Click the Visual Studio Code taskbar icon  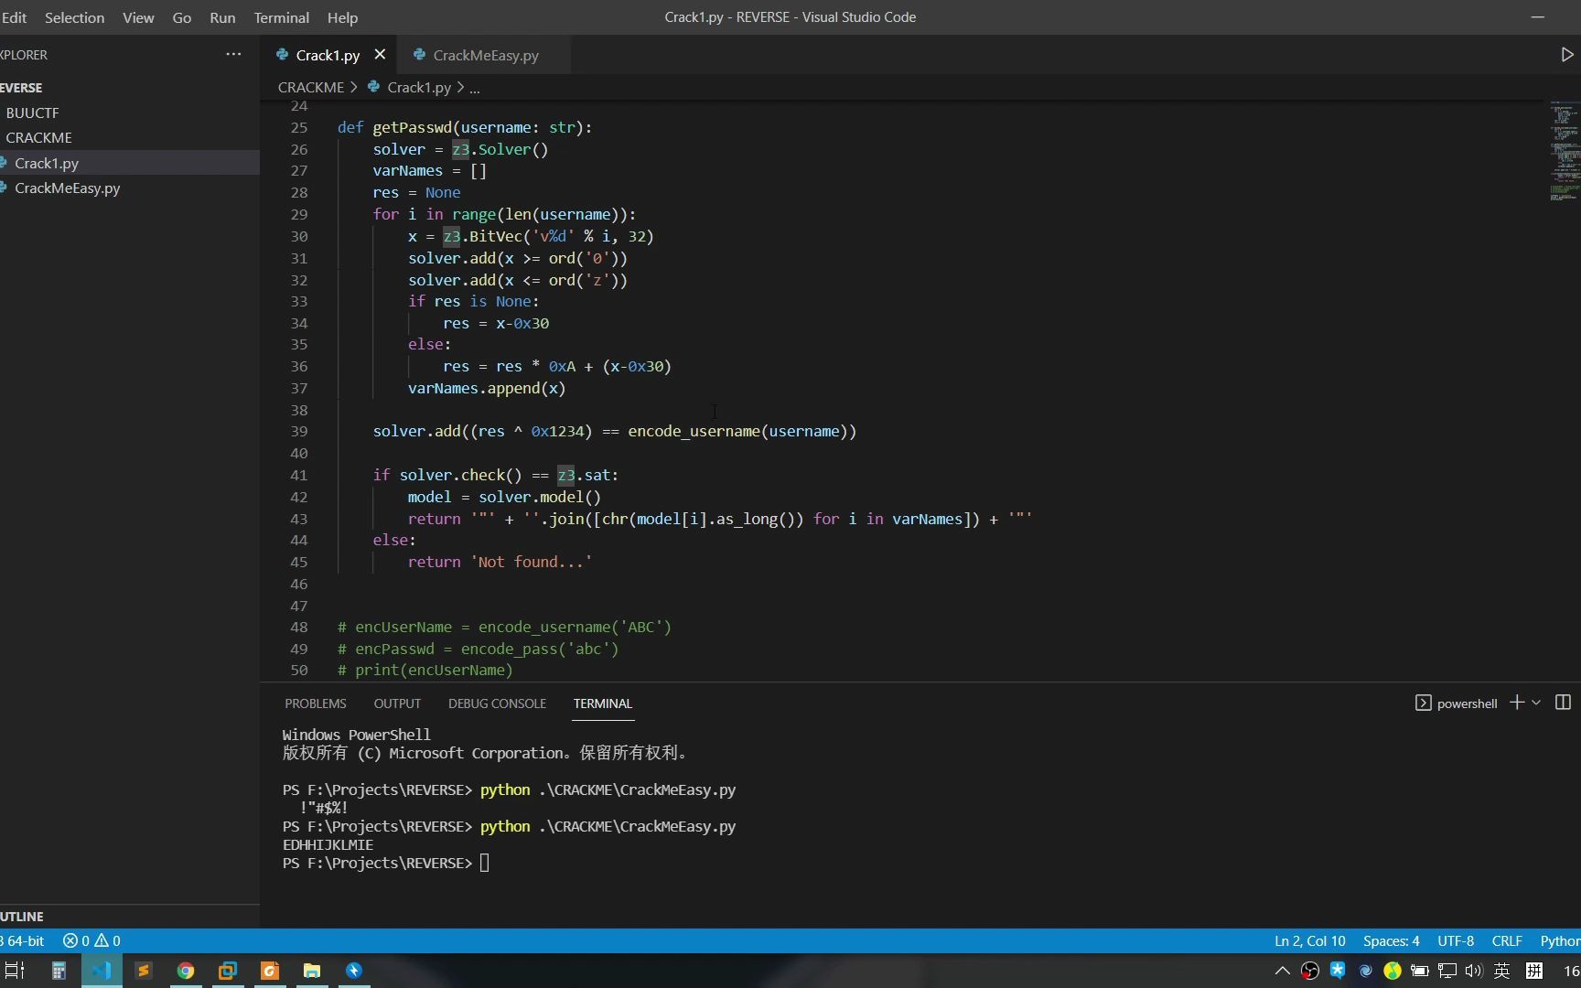click(101, 971)
